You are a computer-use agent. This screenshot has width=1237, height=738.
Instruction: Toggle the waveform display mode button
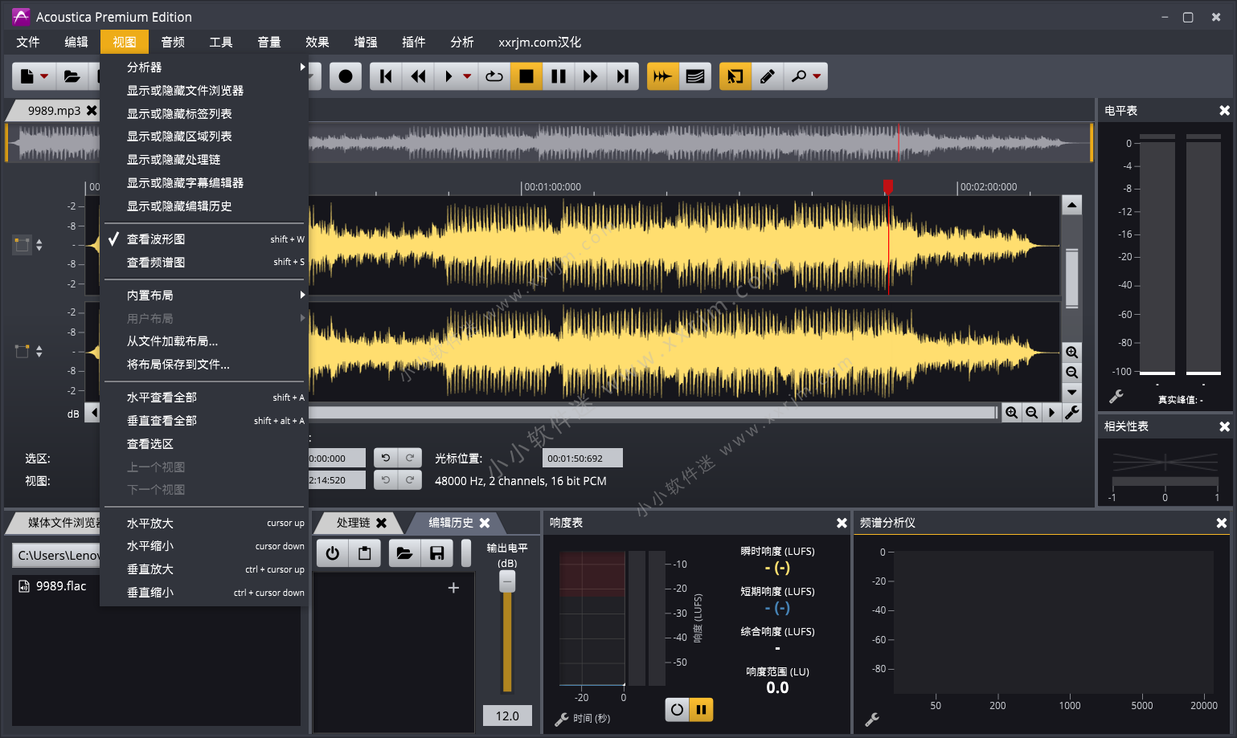point(663,76)
